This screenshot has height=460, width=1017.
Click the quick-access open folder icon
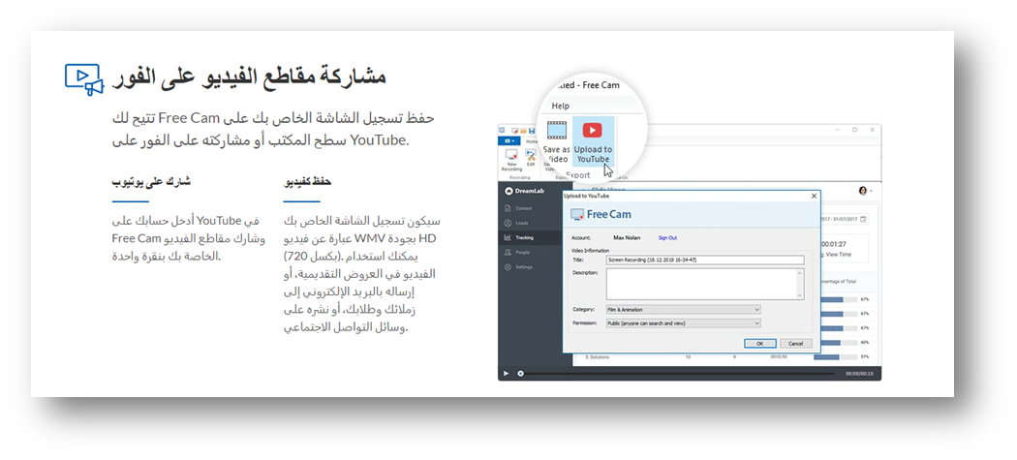522,131
